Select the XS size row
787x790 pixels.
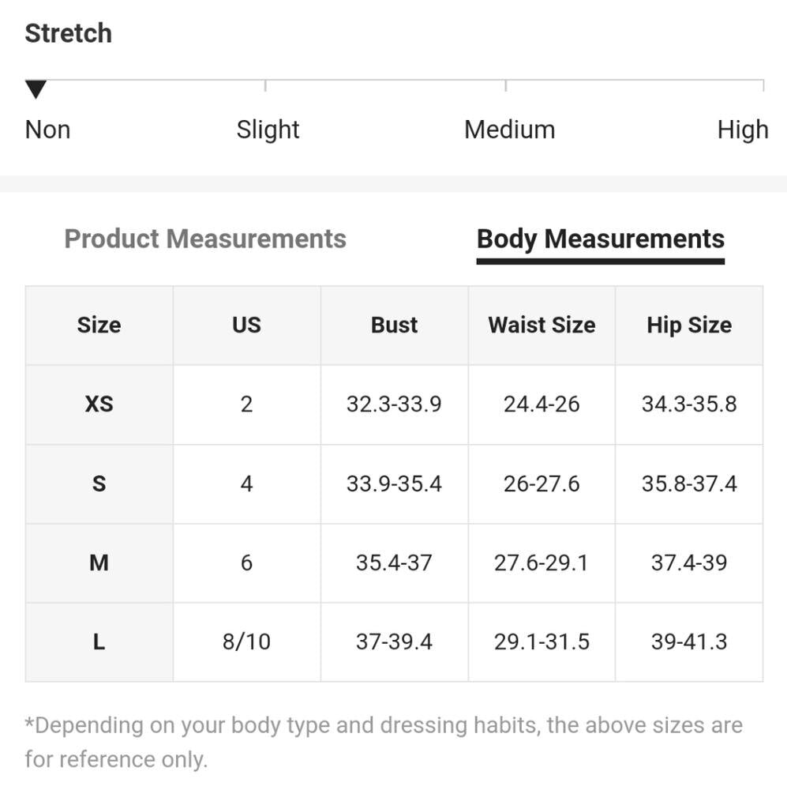point(99,404)
